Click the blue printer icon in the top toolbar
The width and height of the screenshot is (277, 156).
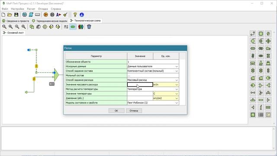25,15
